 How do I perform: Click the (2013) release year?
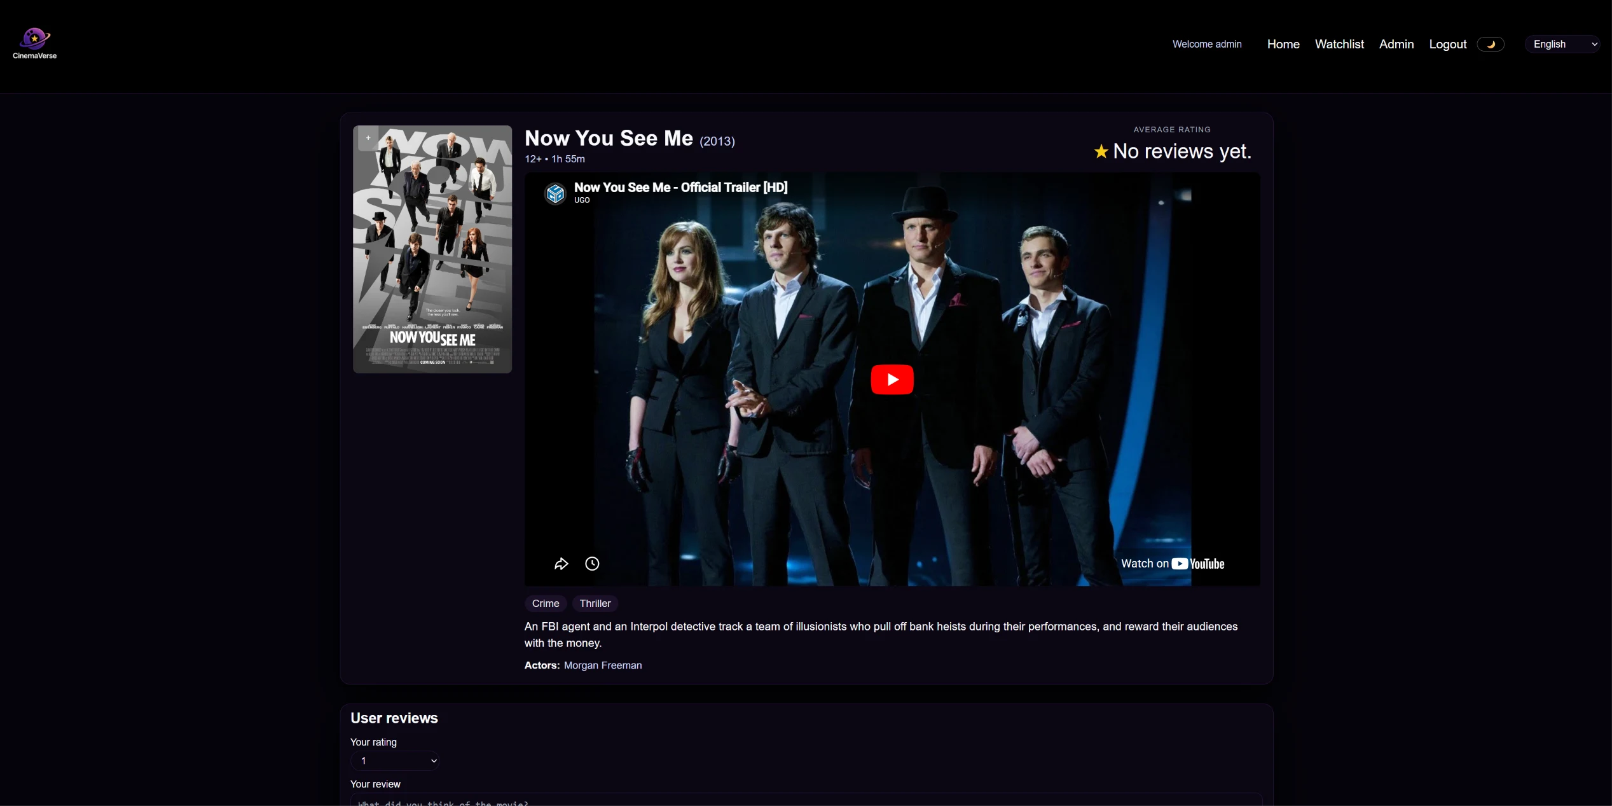pos(717,141)
